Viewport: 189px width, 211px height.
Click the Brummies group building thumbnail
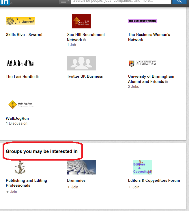pyautogui.click(x=81, y=167)
